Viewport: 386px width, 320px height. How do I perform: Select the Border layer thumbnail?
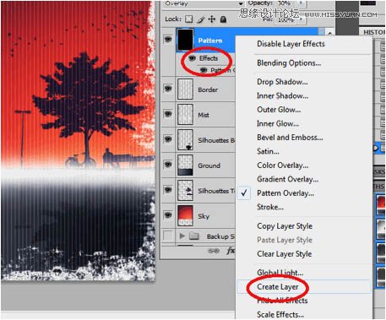(185, 89)
